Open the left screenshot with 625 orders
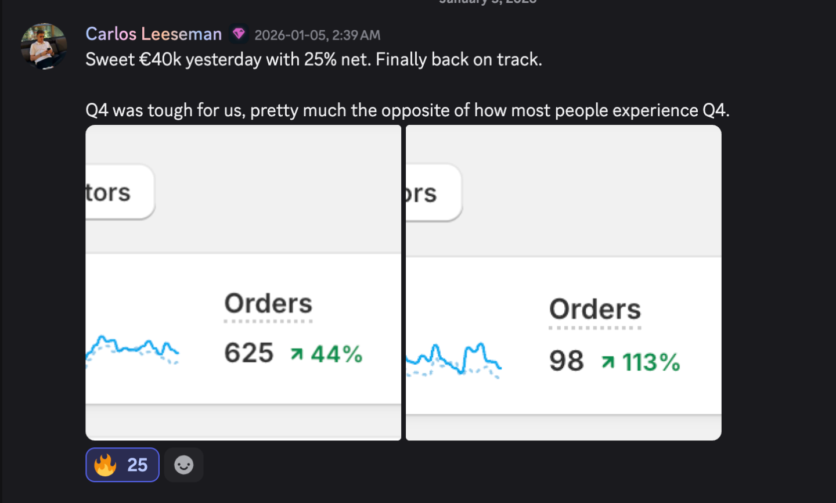Image resolution: width=836 pixels, height=503 pixels. click(243, 282)
